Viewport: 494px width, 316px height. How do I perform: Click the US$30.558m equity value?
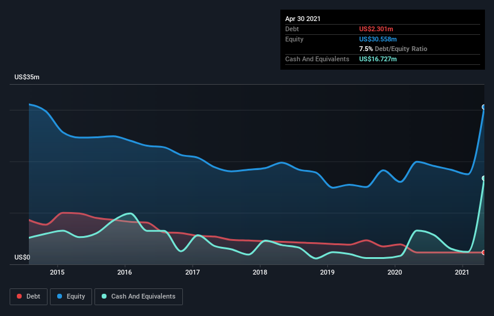pyautogui.click(x=378, y=39)
